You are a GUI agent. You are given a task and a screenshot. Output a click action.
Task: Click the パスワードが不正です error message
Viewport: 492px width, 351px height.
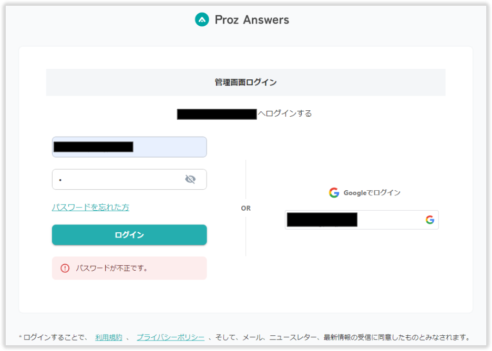click(112, 268)
